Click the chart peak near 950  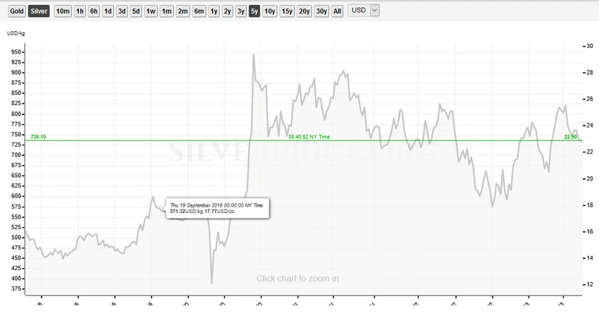(253, 55)
